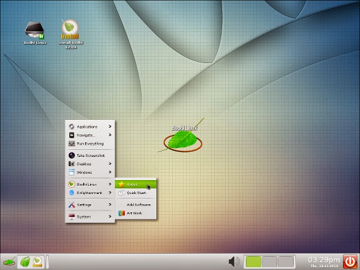Click the shelf handle bar beside the launchers
The width and height of the screenshot is (360, 270).
(47, 262)
